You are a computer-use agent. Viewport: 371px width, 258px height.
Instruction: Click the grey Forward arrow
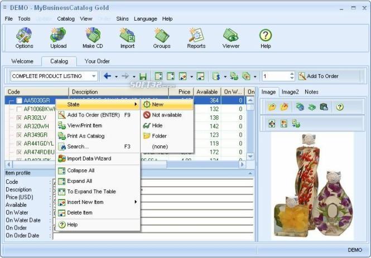125,76
